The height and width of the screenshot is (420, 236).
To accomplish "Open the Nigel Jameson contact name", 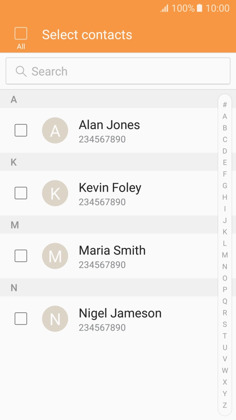I will tap(120, 313).
